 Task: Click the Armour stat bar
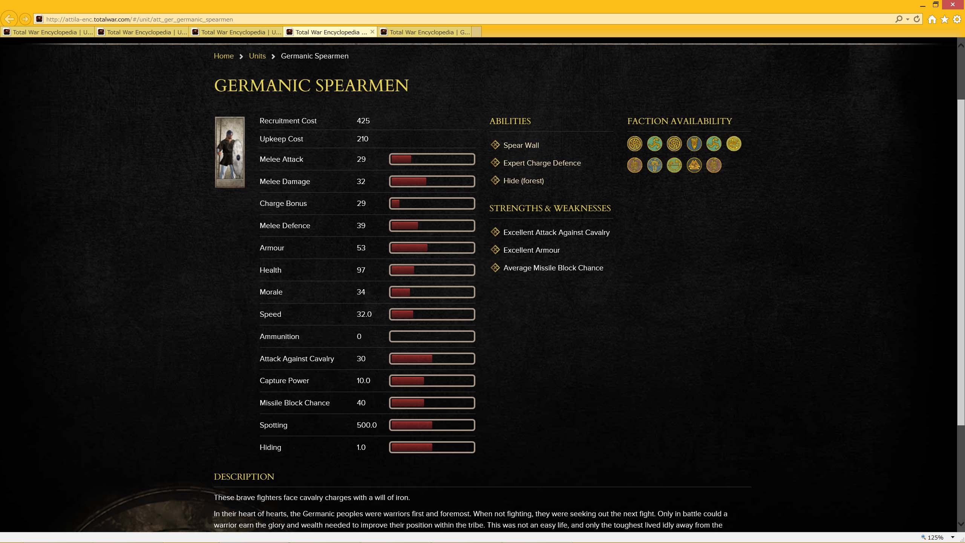[x=432, y=248]
